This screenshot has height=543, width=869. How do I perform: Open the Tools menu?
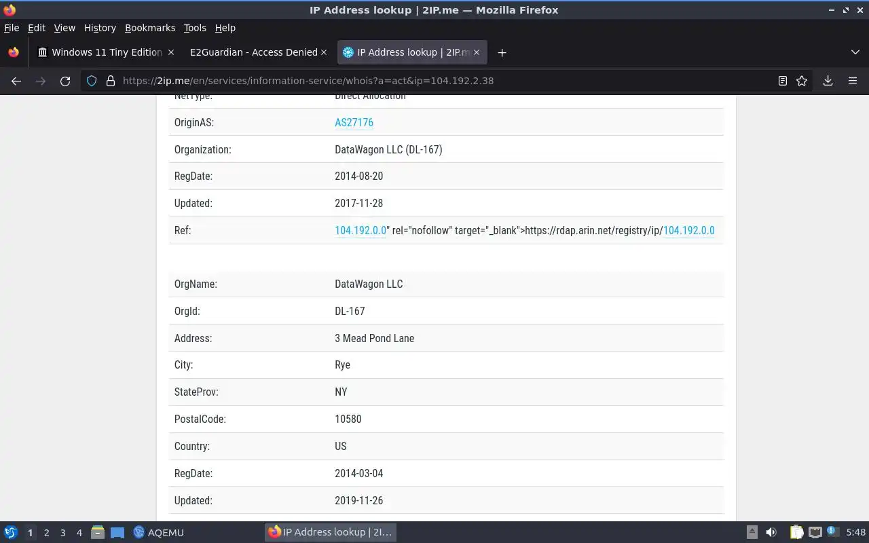(195, 28)
